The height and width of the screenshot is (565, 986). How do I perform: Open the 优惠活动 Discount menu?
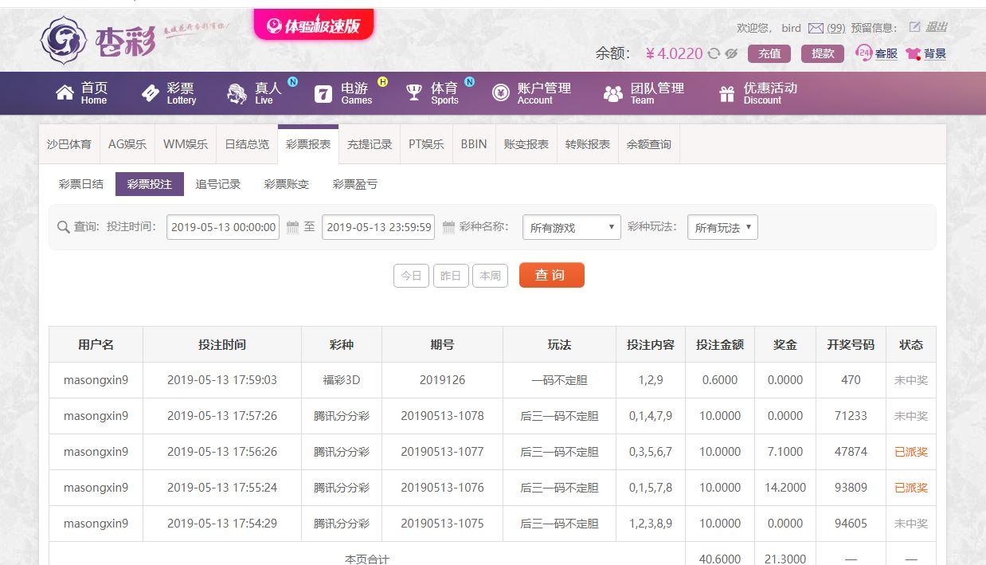[757, 93]
